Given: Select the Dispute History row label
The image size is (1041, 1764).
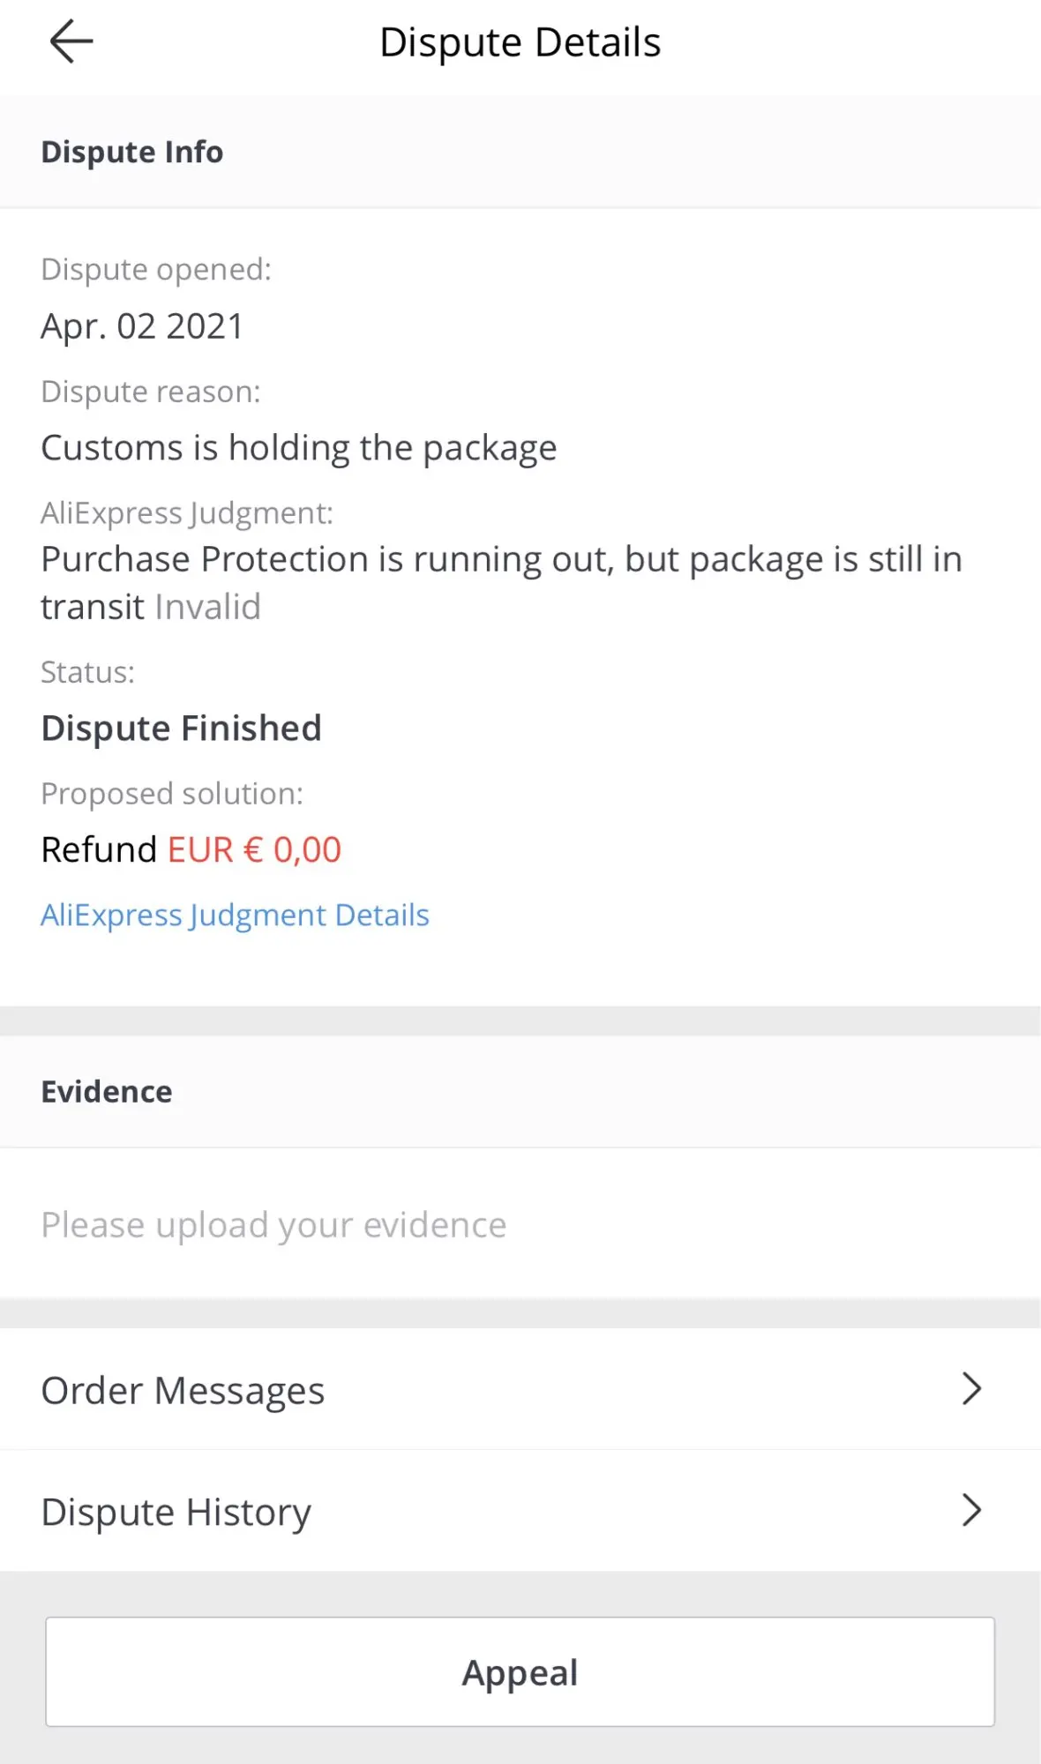Looking at the screenshot, I should click(x=176, y=1512).
